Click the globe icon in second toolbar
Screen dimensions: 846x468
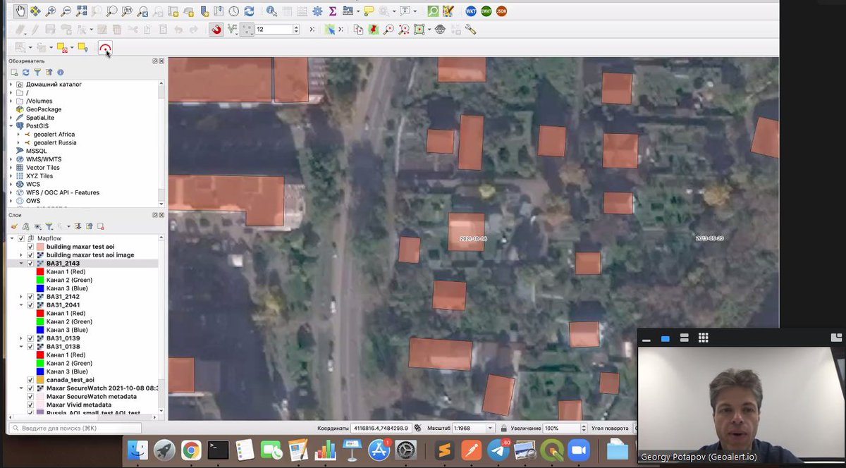pos(441,30)
